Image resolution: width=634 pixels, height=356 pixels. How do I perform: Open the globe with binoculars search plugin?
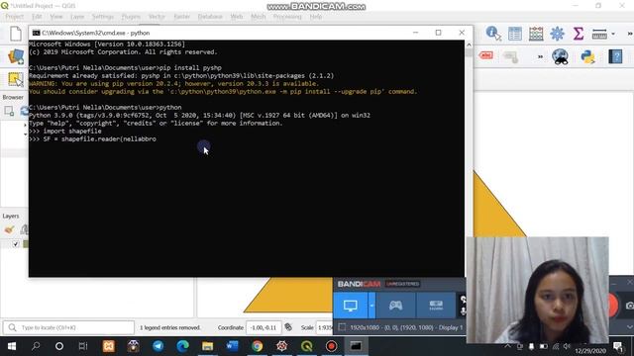click(560, 57)
